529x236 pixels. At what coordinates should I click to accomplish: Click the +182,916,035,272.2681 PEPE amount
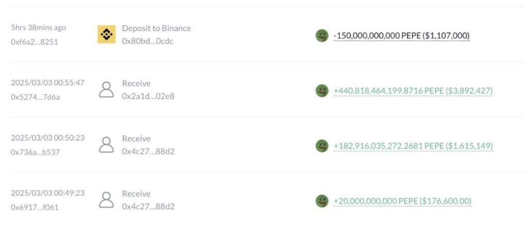tap(413, 146)
